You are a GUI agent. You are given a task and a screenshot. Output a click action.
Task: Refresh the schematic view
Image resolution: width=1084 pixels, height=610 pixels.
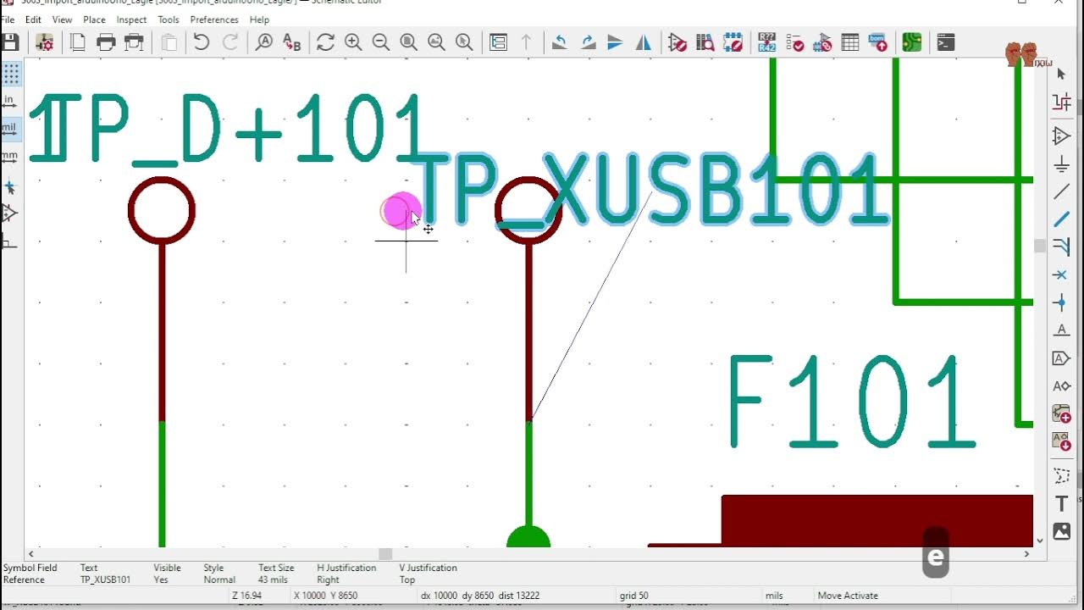click(x=325, y=42)
